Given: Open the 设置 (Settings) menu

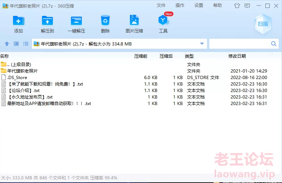Looking at the screenshot, I should pyautogui.click(x=199, y=5).
